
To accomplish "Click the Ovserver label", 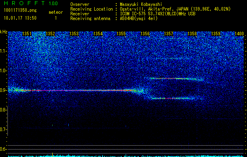I will pos(80,4).
